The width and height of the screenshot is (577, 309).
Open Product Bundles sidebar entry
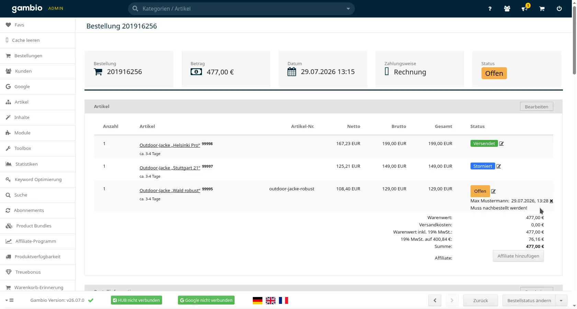pos(38,226)
